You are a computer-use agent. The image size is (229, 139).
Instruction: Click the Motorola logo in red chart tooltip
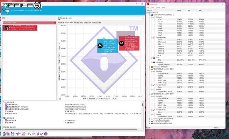pyautogui.click(x=122, y=43)
